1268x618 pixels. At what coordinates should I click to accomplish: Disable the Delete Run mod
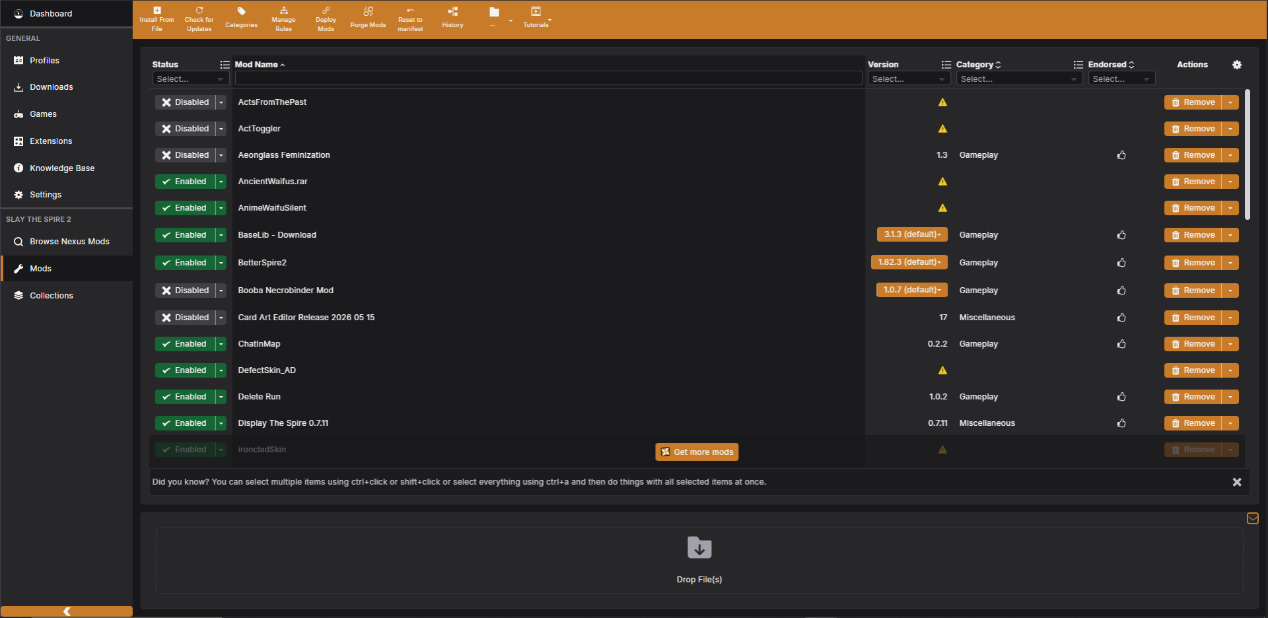[186, 397]
